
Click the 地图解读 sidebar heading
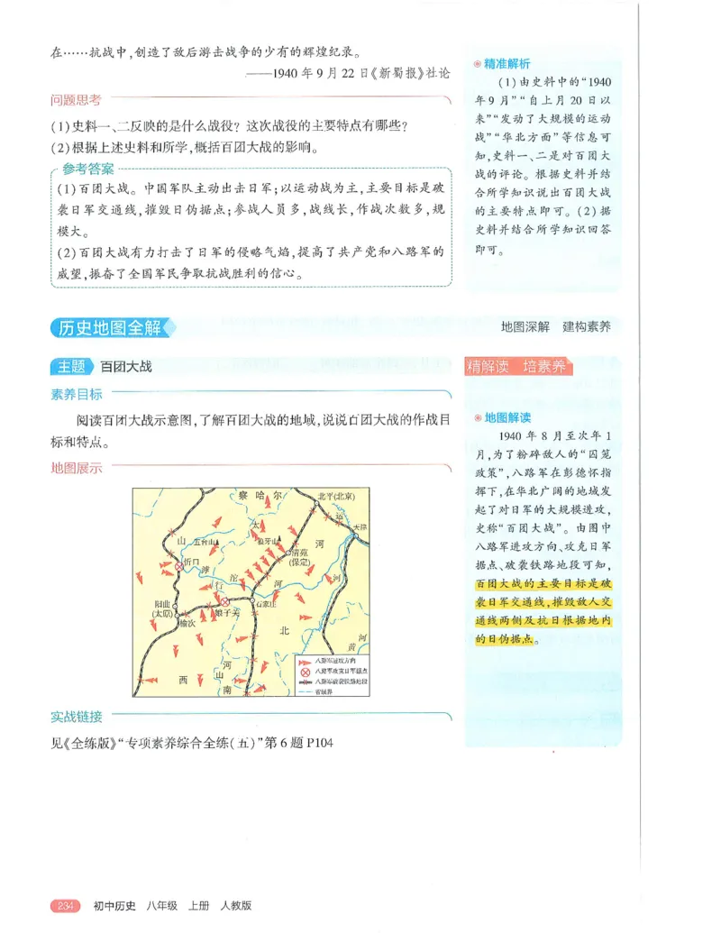point(507,417)
